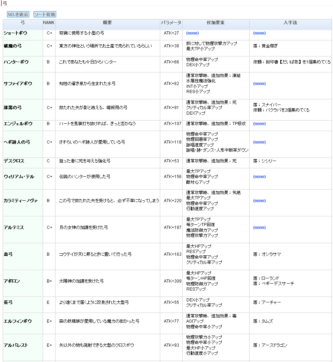Toggle the ソート有効 button

[x=45, y=15]
